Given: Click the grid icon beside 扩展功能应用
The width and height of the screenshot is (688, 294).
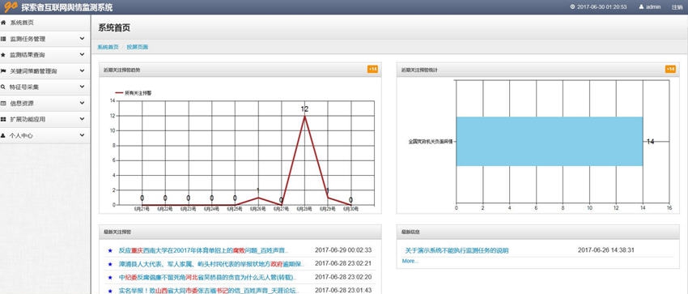Looking at the screenshot, I should [x=3, y=119].
